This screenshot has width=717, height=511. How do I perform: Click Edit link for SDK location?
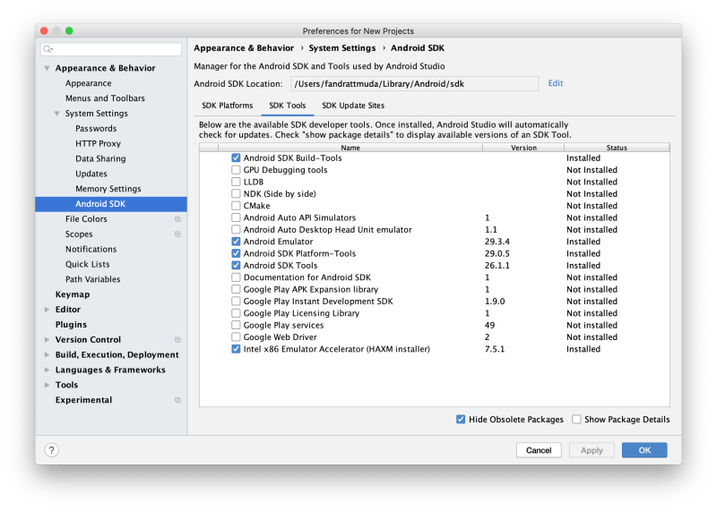[555, 83]
